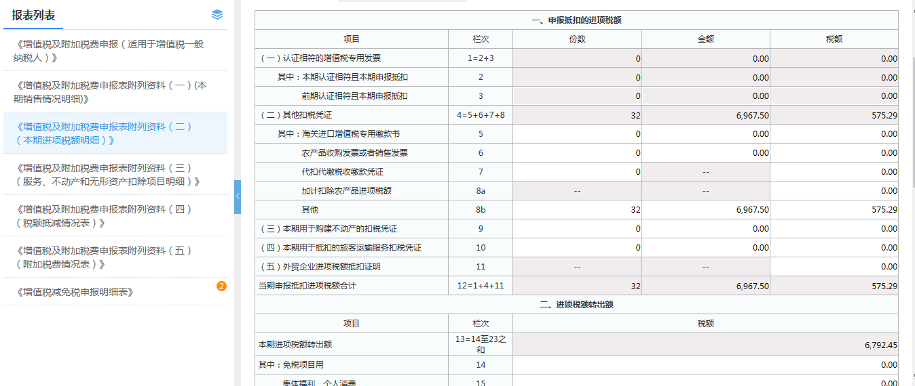The height and width of the screenshot is (386, 915).
Task: Click 份数 cell for 旅客运输服务扣税凭证 row
Action: click(577, 248)
